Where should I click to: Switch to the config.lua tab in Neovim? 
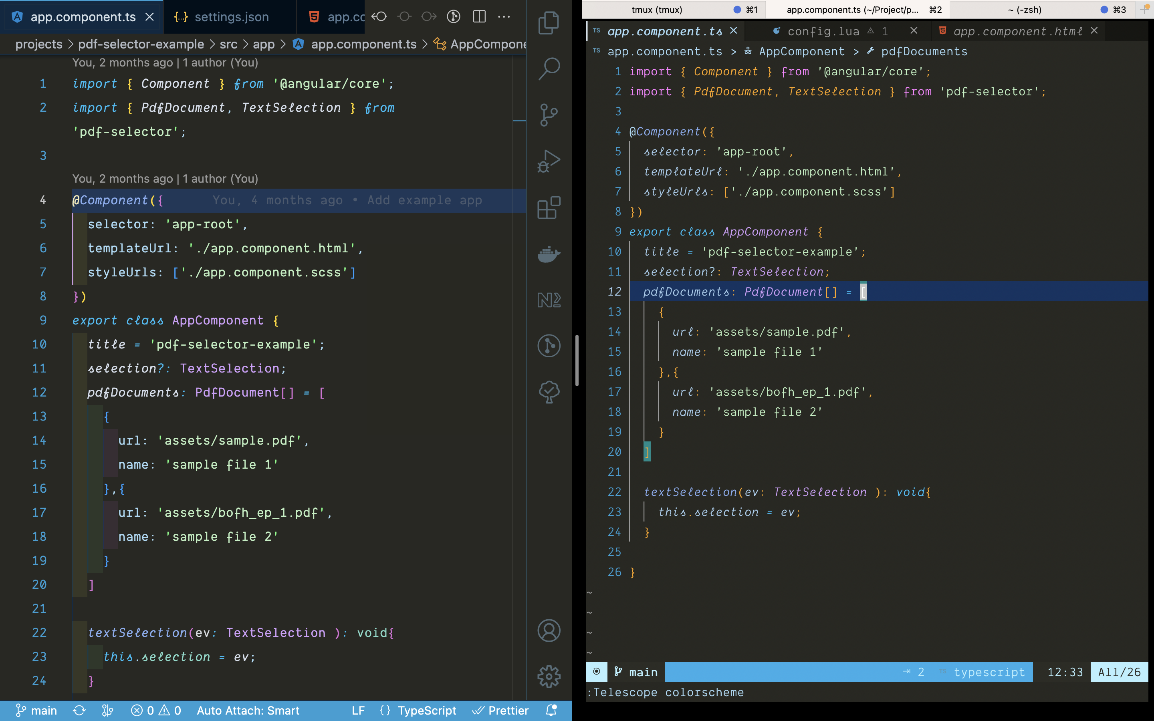coord(823,32)
